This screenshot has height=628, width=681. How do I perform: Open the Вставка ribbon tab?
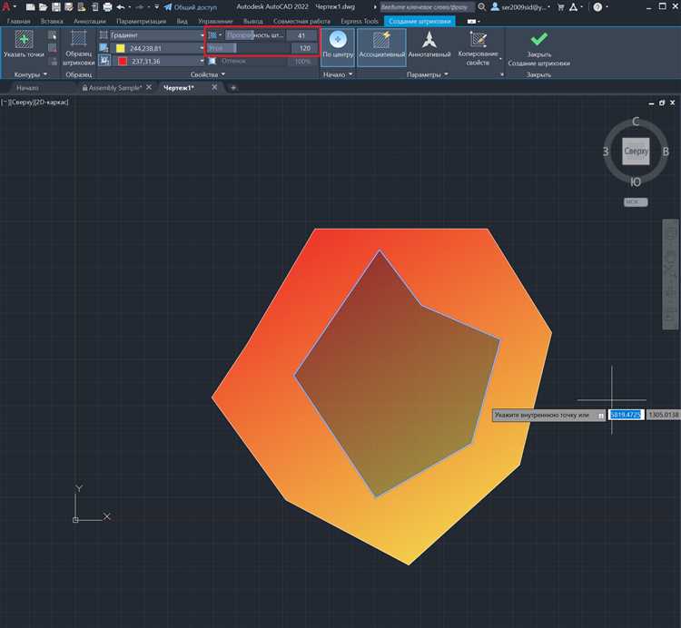pyautogui.click(x=52, y=21)
